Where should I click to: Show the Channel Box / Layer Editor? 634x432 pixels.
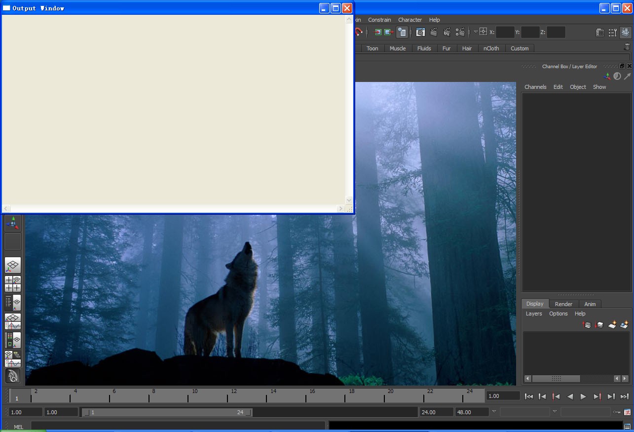(626, 33)
